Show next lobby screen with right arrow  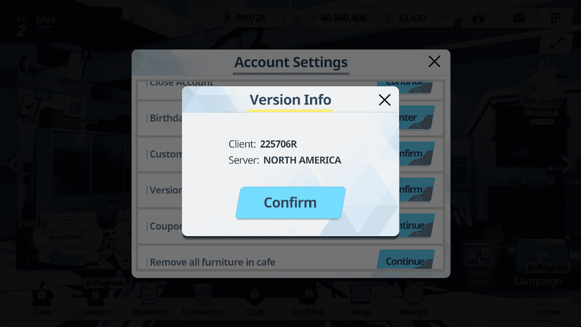[567, 164]
